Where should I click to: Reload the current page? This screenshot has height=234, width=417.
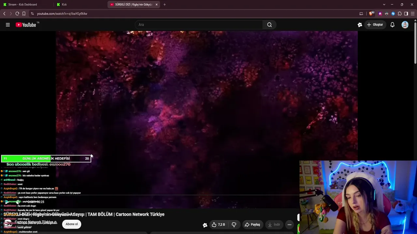(x=17, y=14)
